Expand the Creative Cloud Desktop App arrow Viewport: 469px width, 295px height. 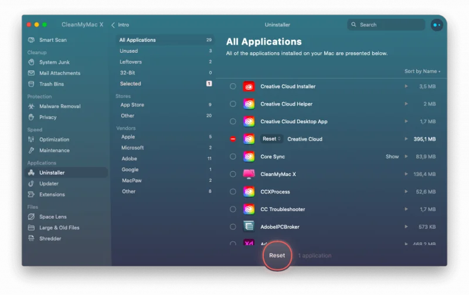406,121
